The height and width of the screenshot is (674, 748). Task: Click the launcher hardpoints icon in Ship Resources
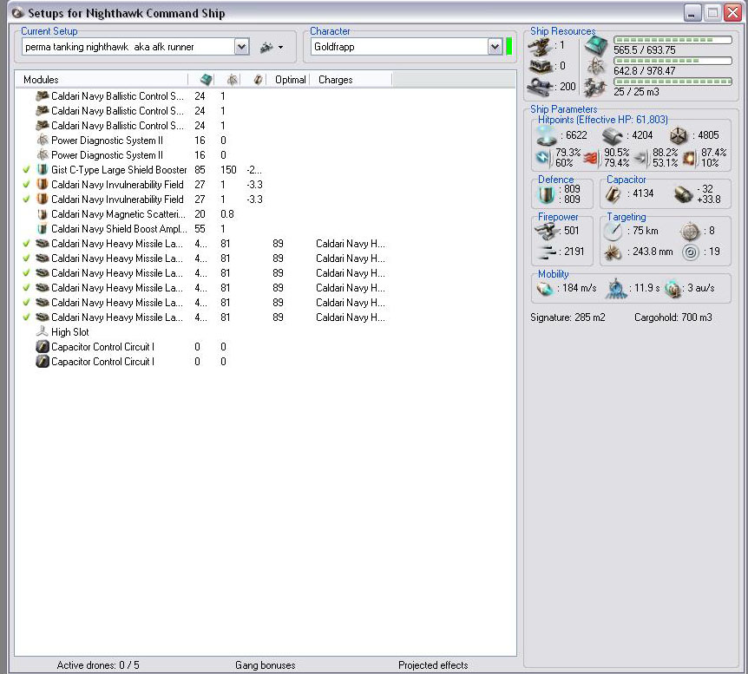tap(540, 66)
